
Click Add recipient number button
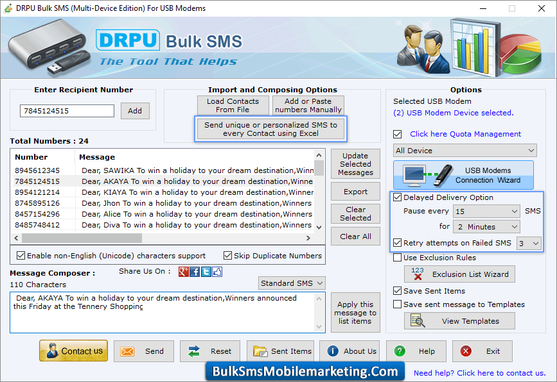(x=135, y=111)
